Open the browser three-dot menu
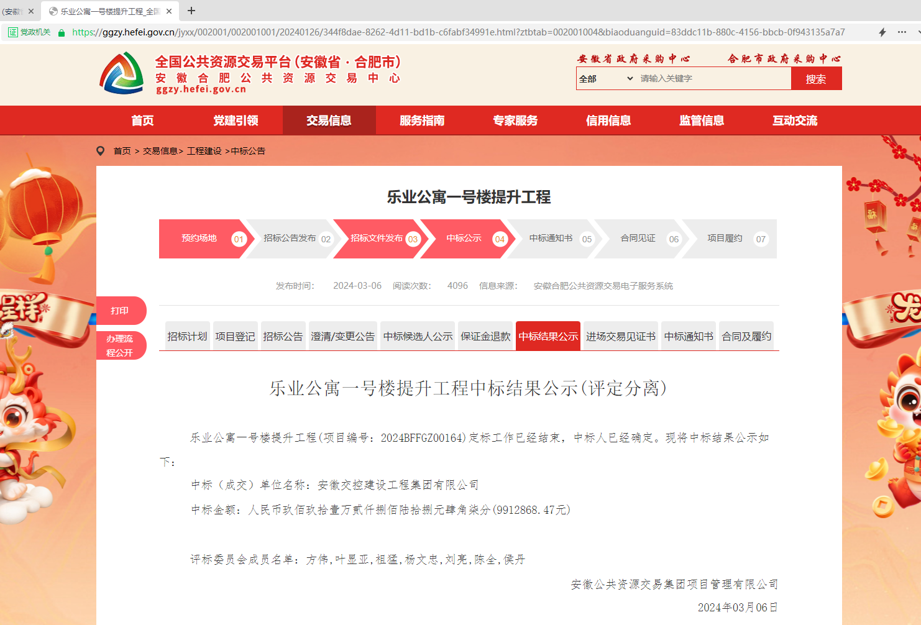This screenshot has width=921, height=625. click(x=902, y=32)
